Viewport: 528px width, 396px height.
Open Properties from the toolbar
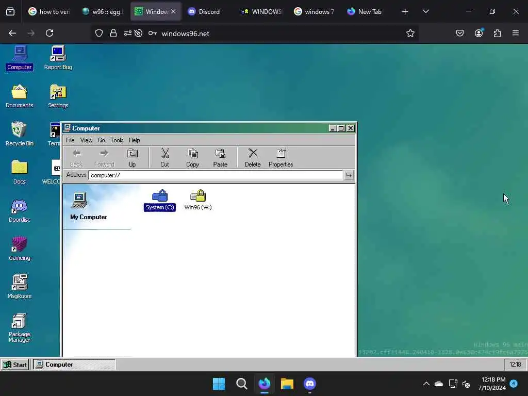[x=281, y=158]
